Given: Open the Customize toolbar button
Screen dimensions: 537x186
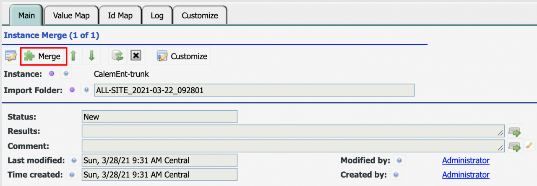Looking at the screenshot, I should [x=182, y=56].
